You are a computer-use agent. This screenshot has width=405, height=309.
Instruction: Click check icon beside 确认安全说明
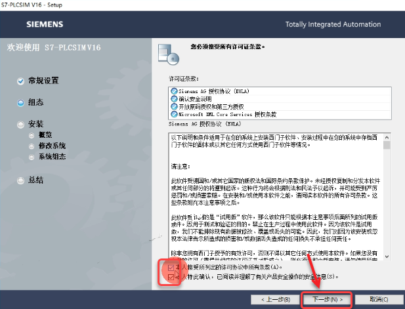click(174, 99)
